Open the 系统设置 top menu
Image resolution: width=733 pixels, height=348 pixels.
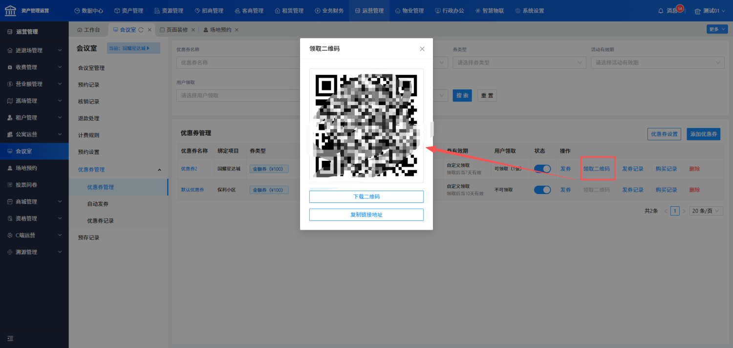[x=529, y=11]
